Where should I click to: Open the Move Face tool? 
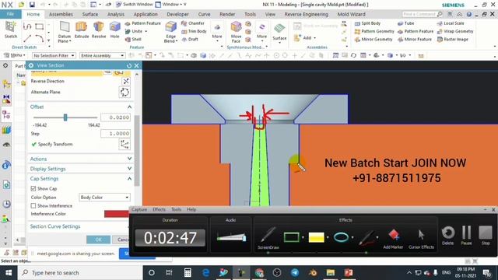236,32
